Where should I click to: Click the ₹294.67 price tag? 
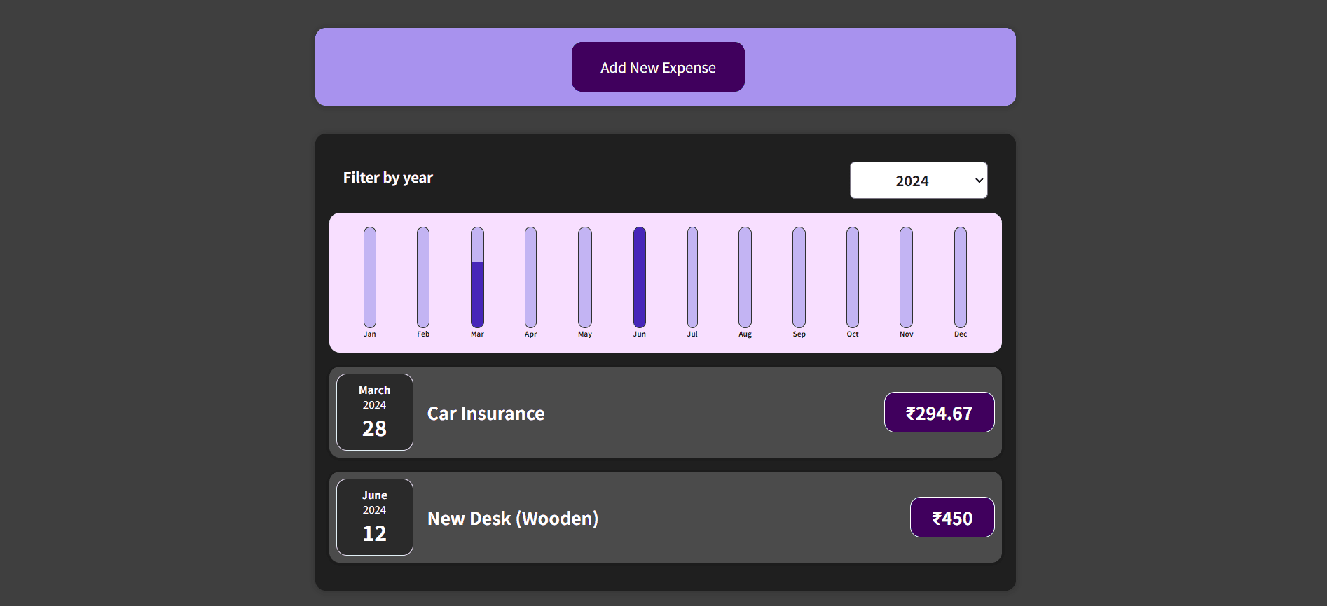tap(939, 413)
